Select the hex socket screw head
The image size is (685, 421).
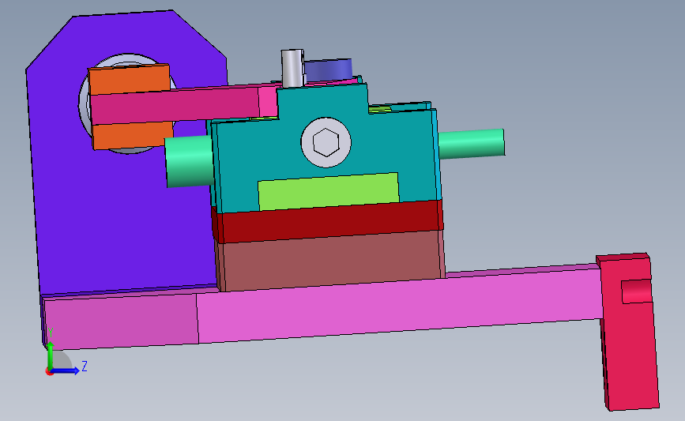(326, 142)
